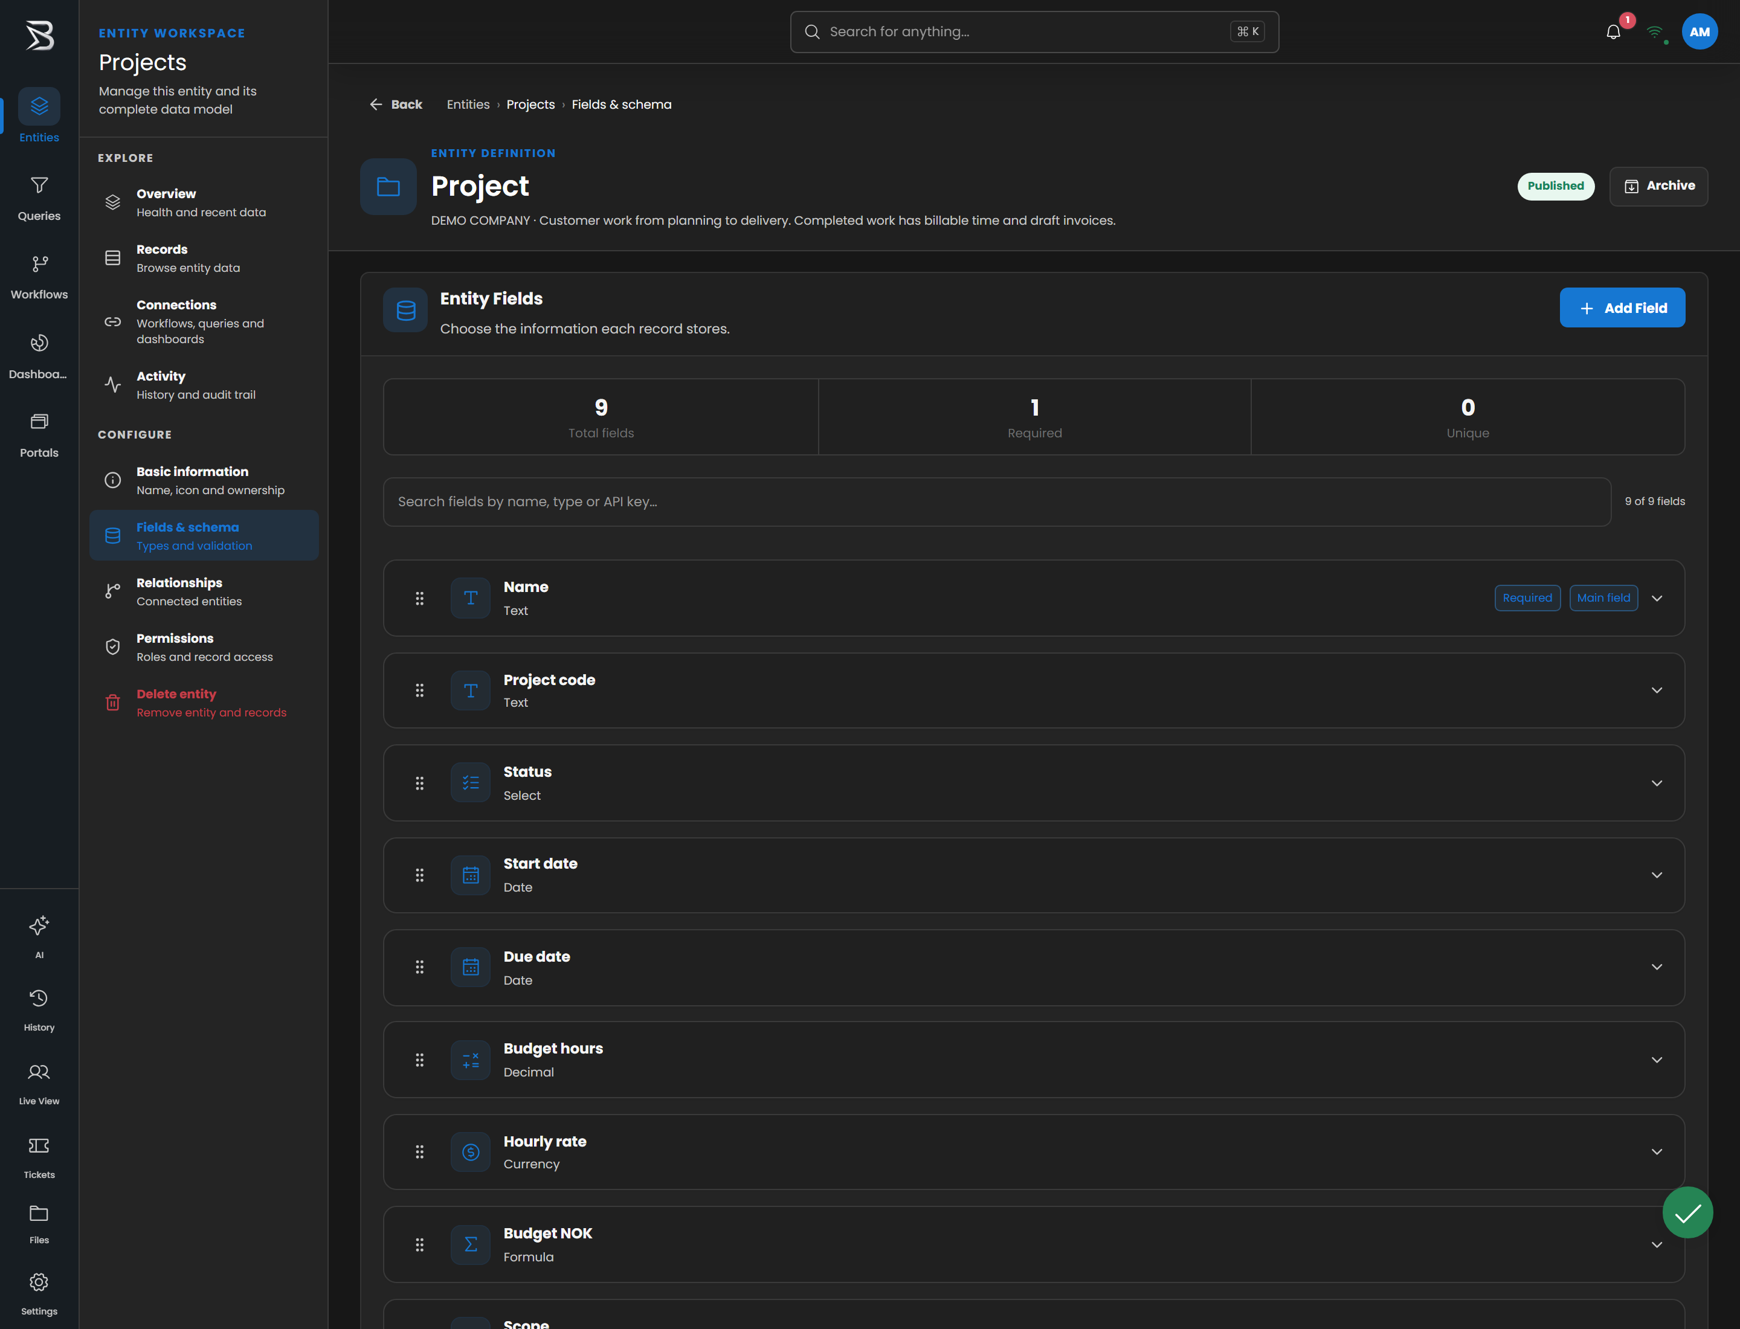This screenshot has height=1329, width=1740.
Task: Click Delete entity in sidebar
Action: coord(204,703)
